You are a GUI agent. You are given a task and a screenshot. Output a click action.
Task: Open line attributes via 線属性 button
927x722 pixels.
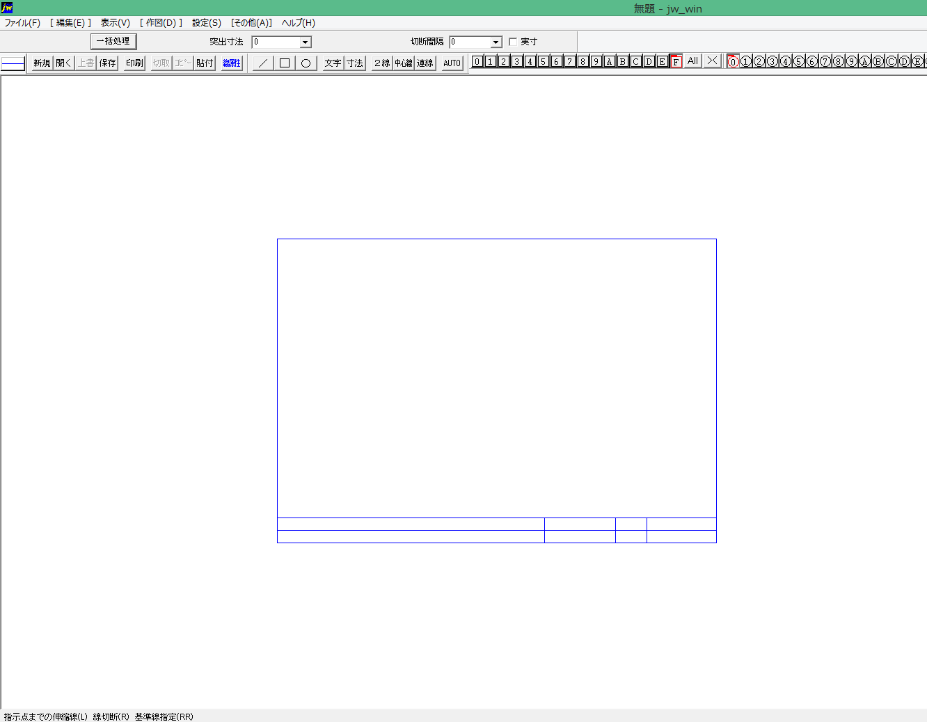(232, 63)
